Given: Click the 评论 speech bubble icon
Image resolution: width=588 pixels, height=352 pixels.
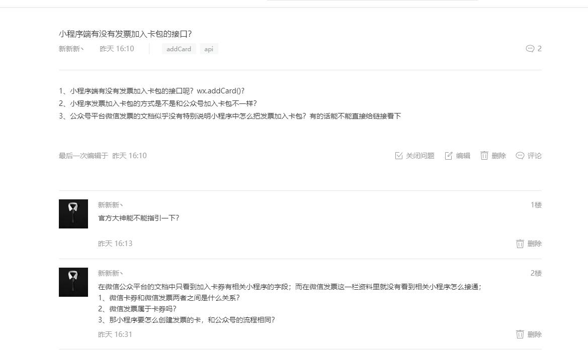Looking at the screenshot, I should [x=520, y=156].
